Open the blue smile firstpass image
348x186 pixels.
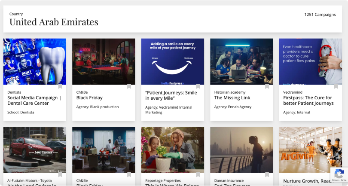click(x=173, y=61)
